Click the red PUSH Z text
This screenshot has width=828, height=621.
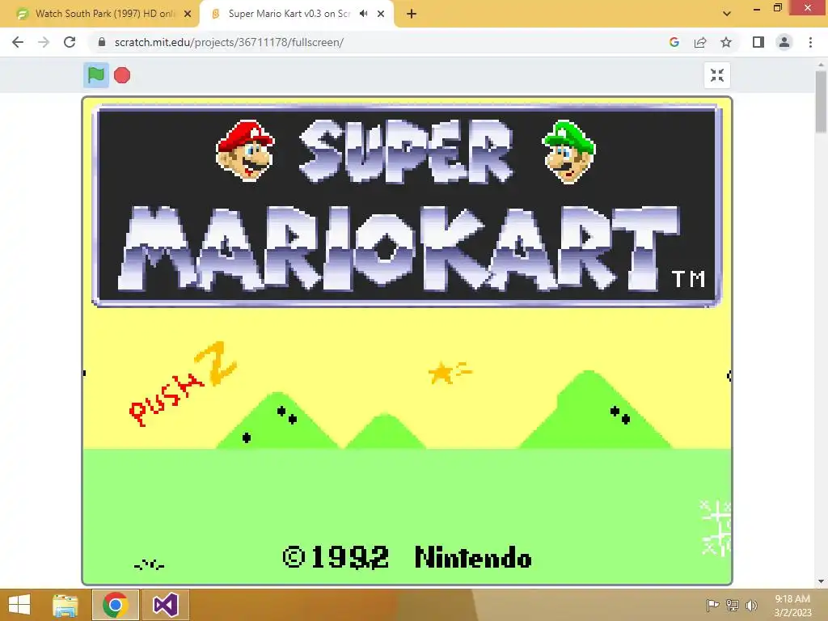(x=183, y=384)
